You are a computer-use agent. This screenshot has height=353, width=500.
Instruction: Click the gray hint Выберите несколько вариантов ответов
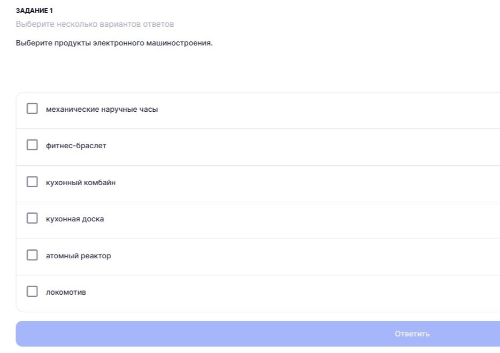tap(95, 24)
